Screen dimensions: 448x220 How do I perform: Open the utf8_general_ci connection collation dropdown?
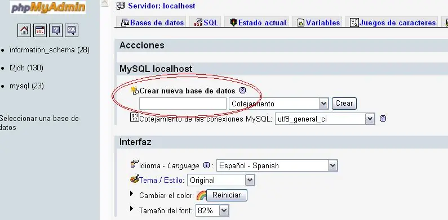[x=325, y=119]
